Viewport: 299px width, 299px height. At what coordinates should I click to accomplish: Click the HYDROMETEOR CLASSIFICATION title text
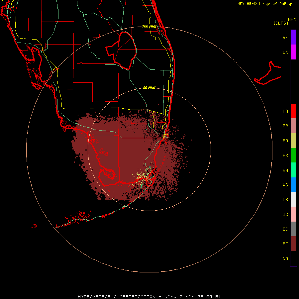117,297
